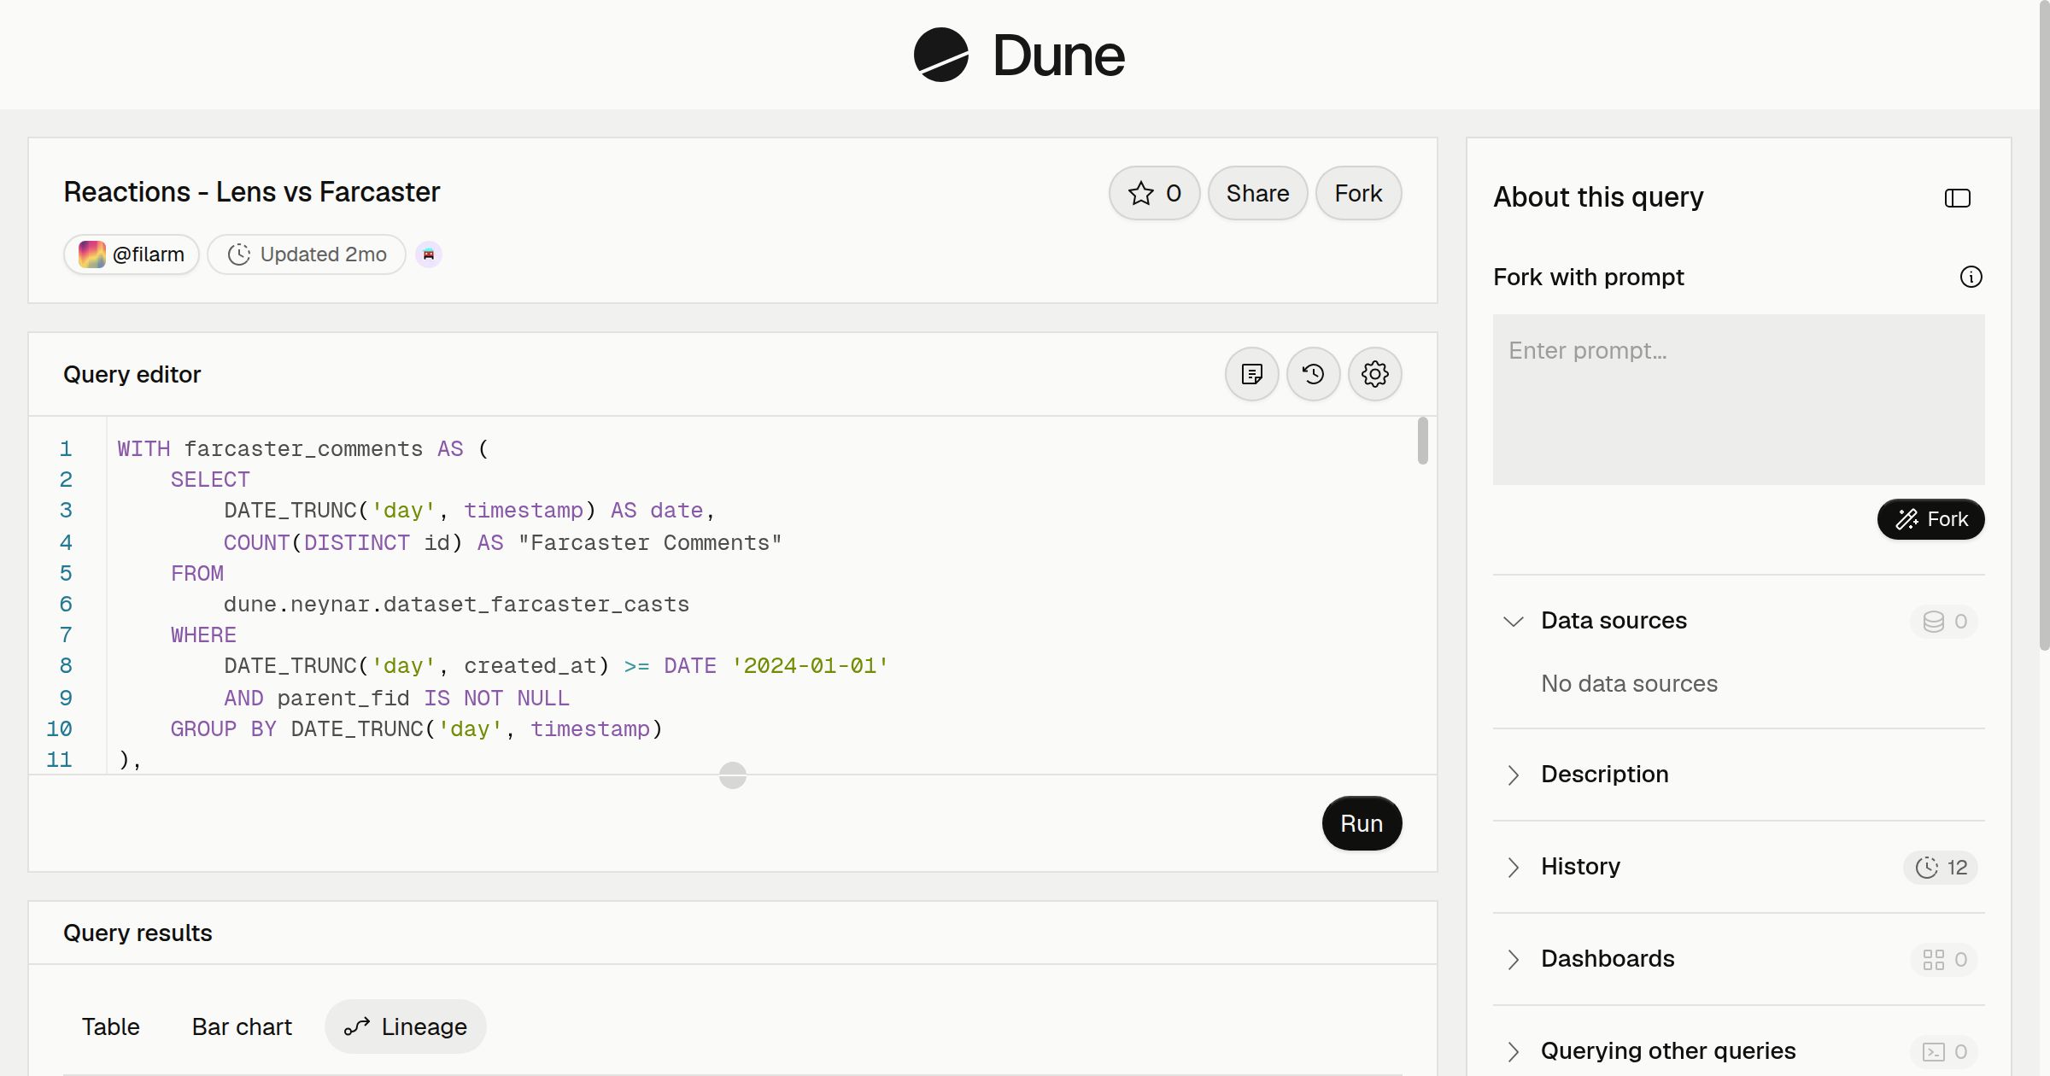Focus the Enter prompt text field
This screenshot has width=2050, height=1076.
point(1739,400)
